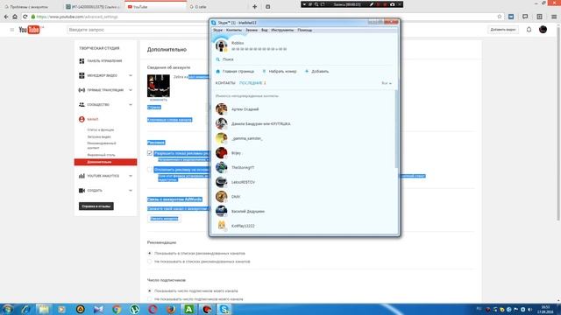Viewport: 561px width, 315px height.
Task: Select Не показывать число подписчиков моего канала
Action: (x=150, y=299)
